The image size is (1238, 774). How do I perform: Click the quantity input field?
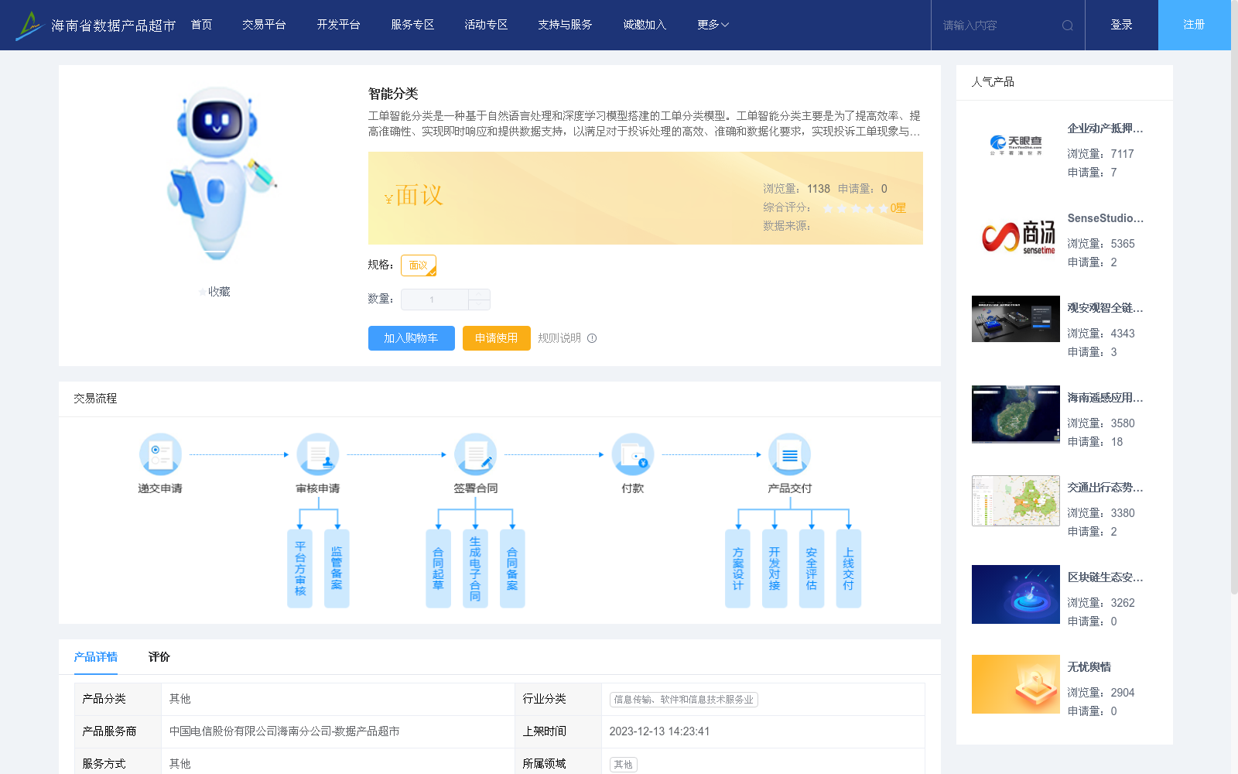coord(434,300)
